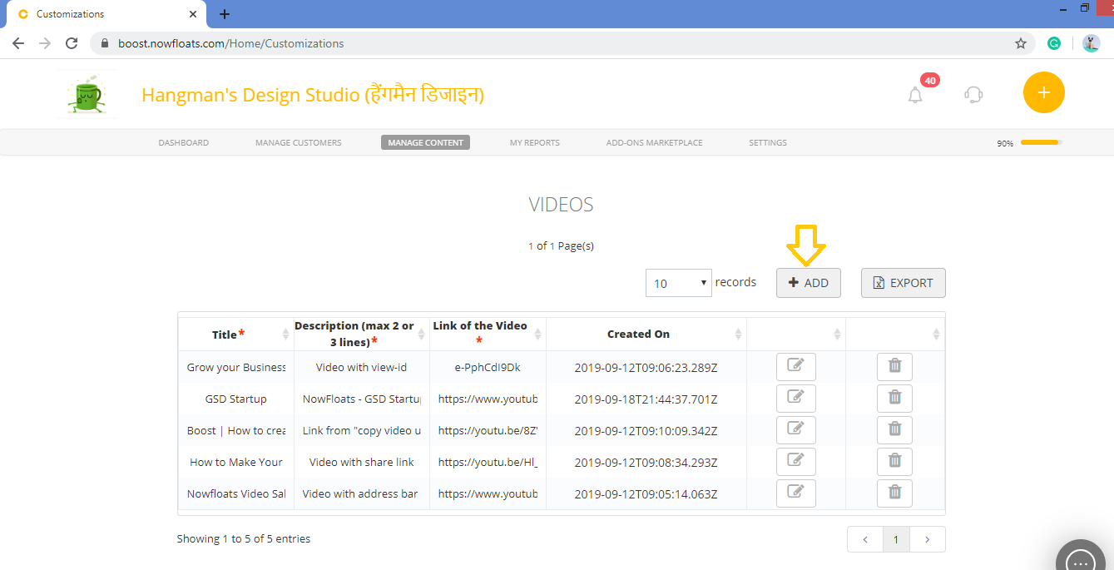Select the 'Link from "copy video u' cell

[362, 430]
